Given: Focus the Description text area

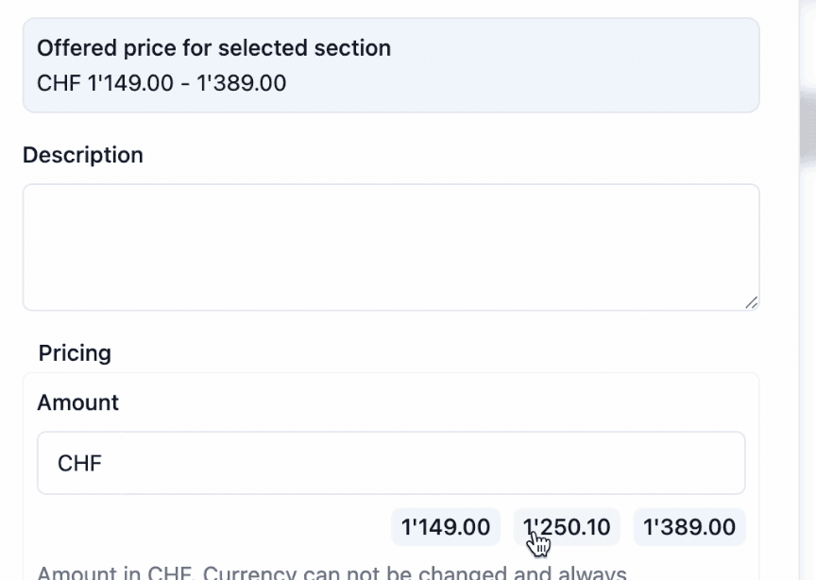Looking at the screenshot, I should pyautogui.click(x=391, y=247).
